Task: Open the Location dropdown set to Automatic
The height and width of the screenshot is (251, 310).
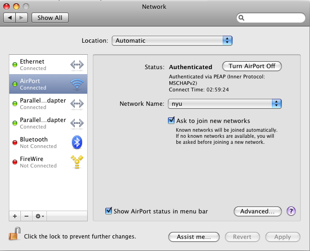Action: click(x=172, y=41)
